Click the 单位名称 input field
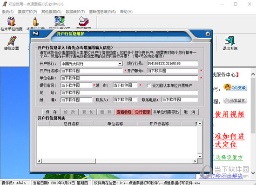The image size is (256, 185). (x=129, y=78)
